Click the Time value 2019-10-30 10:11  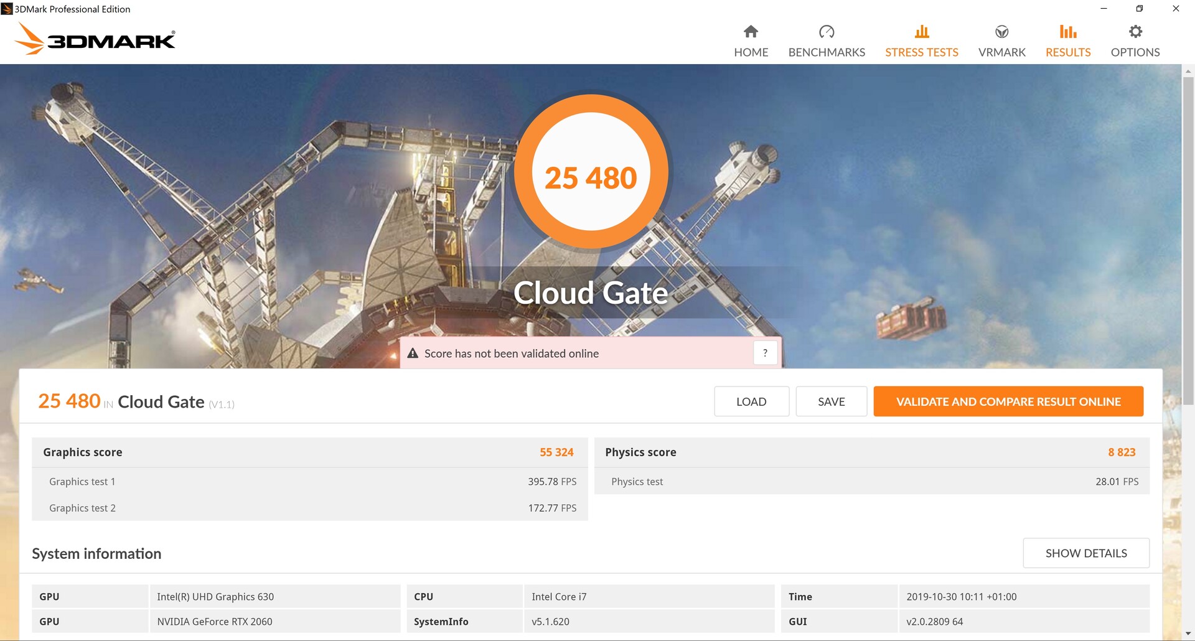(1024, 596)
